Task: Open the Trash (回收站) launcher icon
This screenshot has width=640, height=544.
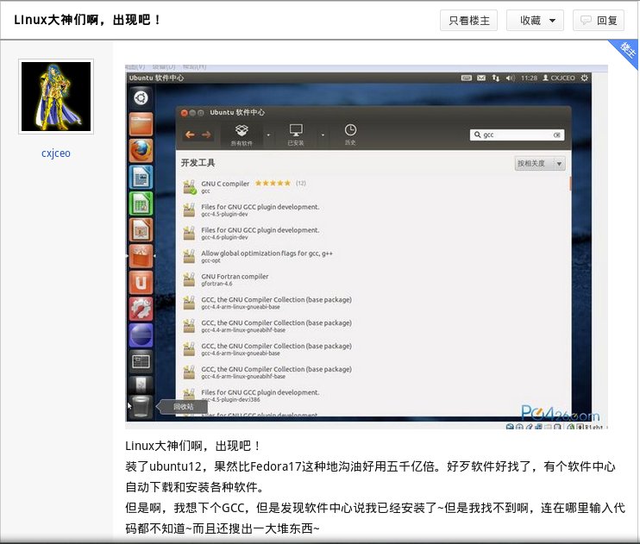Action: click(x=141, y=405)
